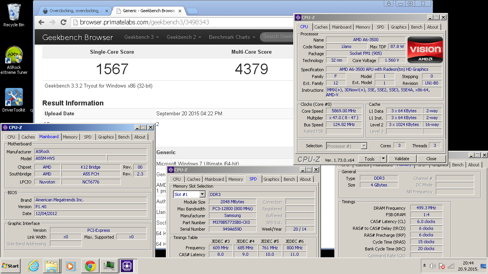488x274 pixels.
Task: Expand the Geekbench 3 menu
Action: point(141,37)
